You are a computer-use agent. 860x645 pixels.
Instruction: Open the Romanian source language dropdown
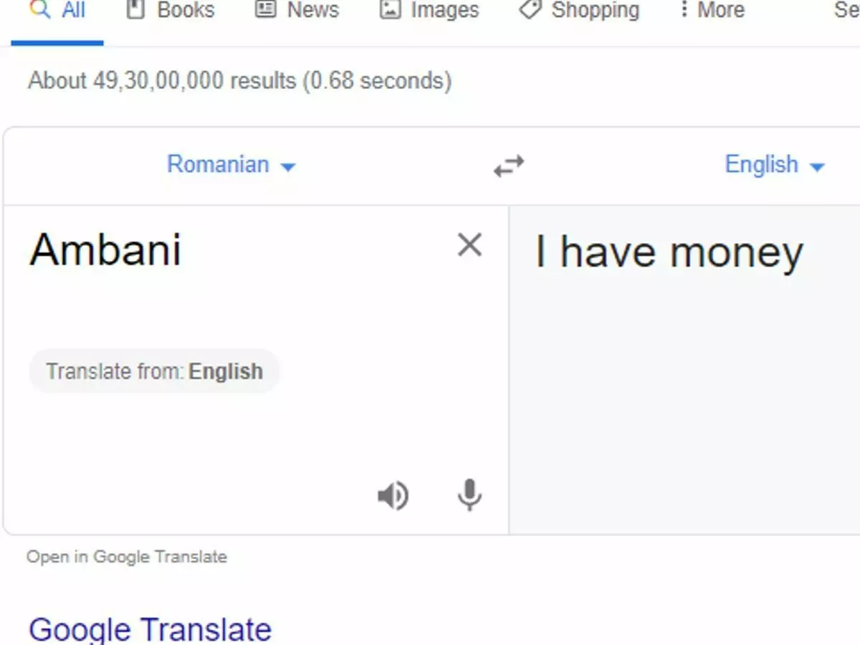coord(231,165)
